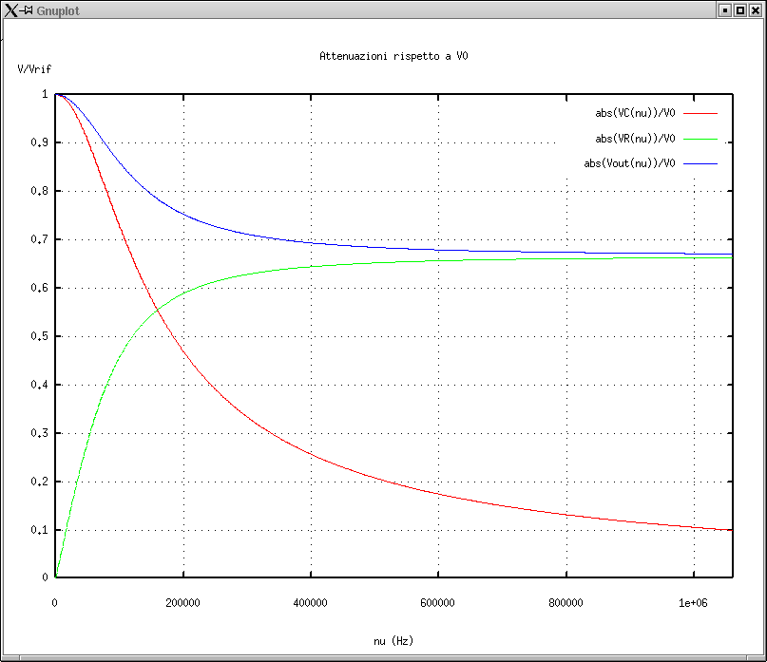This screenshot has height=662, width=767.
Task: Close the Gnuplot window
Action: point(755,9)
